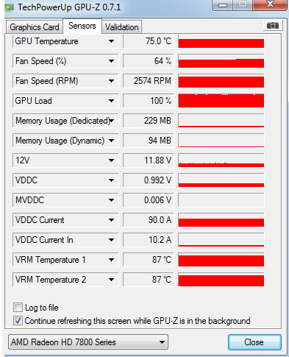The width and height of the screenshot is (289, 357).
Task: Click the GPU Load history graph
Action: pos(221,101)
